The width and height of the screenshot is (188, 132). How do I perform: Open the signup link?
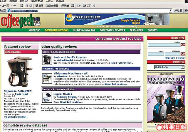181,58
